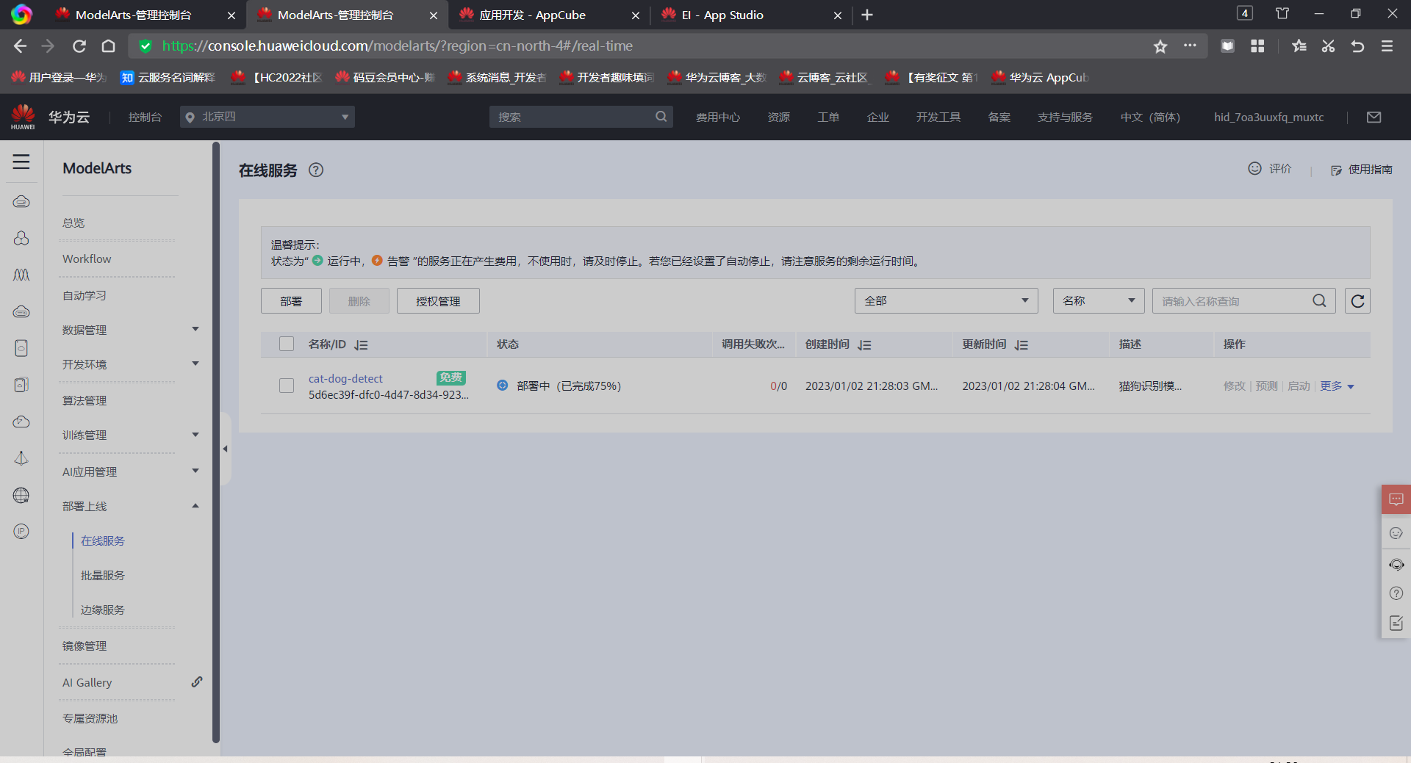
Task: Open the hid_7oa3uuxfq_muxtc account menu
Action: [1268, 117]
